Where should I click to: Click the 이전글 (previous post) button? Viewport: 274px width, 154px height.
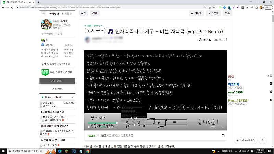click(196, 13)
